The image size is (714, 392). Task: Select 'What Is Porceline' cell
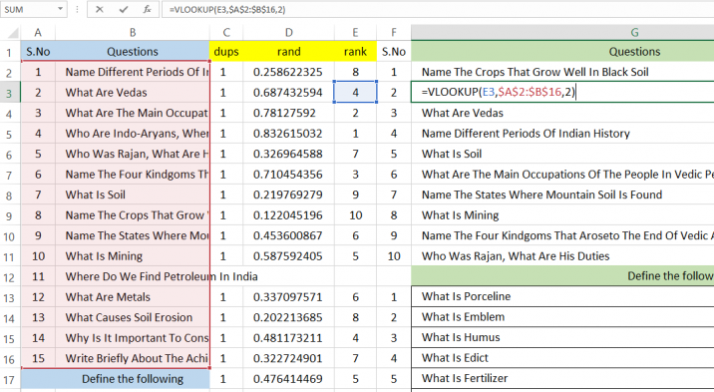point(562,297)
